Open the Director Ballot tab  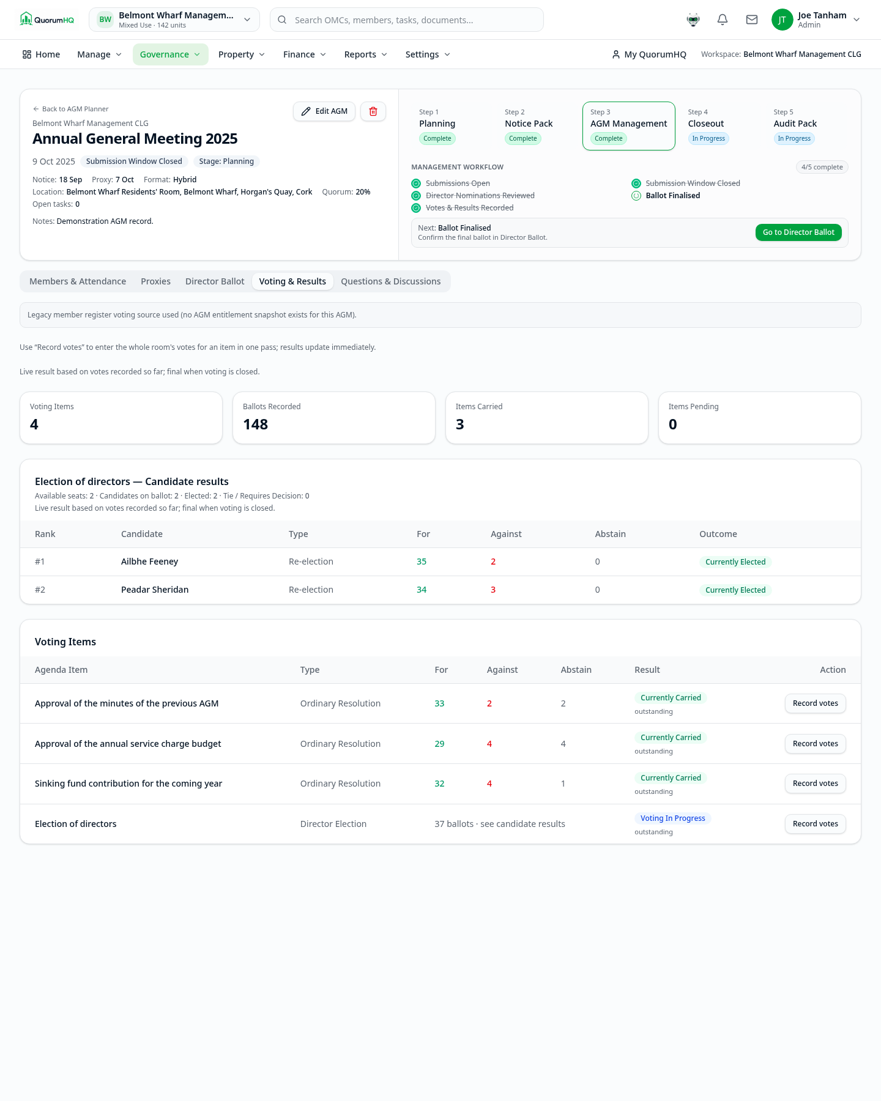point(215,281)
